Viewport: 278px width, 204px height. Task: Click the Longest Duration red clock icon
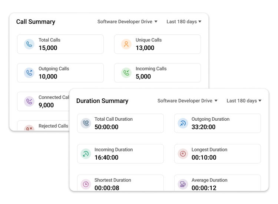point(183,154)
